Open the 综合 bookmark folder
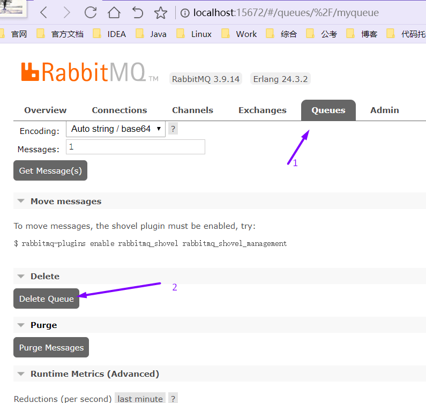 coord(281,34)
